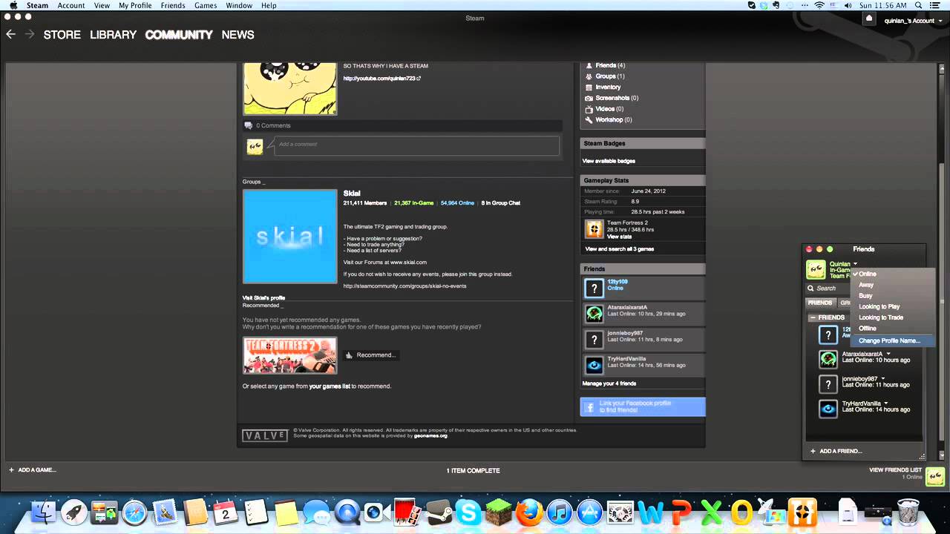Click the Skial group logo thumbnail
The width and height of the screenshot is (950, 534).
pos(289,237)
